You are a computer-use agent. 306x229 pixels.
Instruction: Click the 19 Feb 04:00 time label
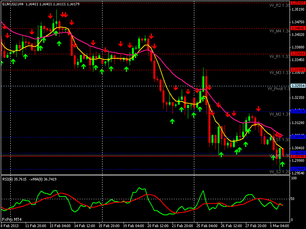[x=133, y=226]
